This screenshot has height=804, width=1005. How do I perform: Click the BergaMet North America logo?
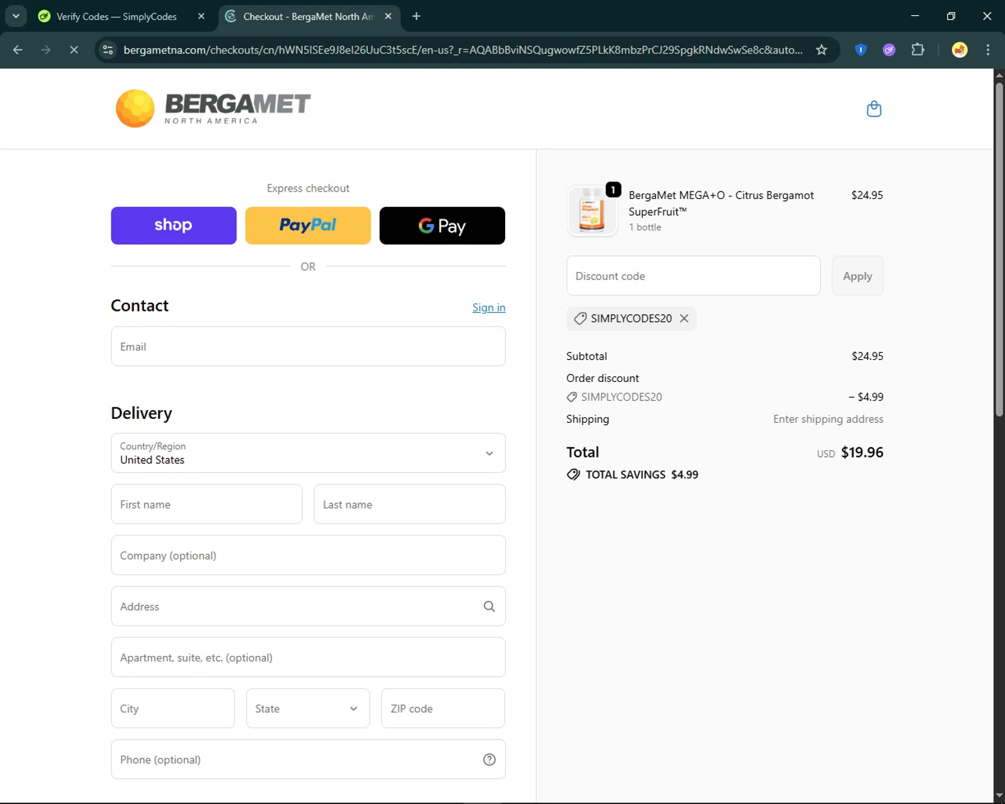[x=213, y=109]
